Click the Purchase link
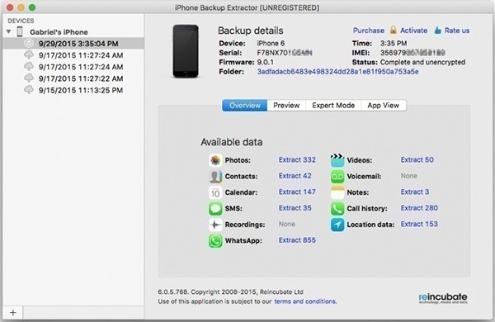The height and width of the screenshot is (322, 495). click(x=369, y=31)
